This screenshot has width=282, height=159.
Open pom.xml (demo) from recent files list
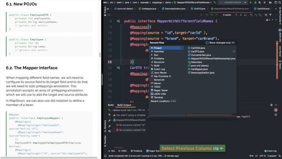click(198, 66)
